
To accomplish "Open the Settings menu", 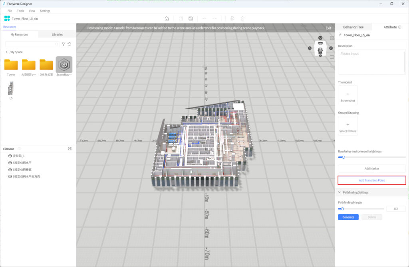I will pyautogui.click(x=45, y=11).
